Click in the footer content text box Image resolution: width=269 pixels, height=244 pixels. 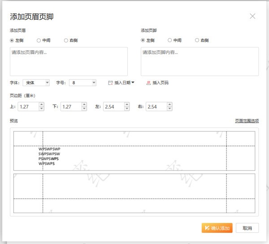point(200,61)
